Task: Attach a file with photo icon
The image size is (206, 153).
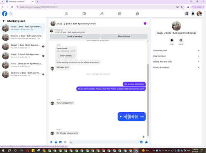Action: pos(56,142)
